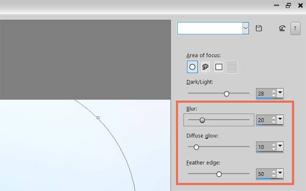The height and width of the screenshot is (191, 306).
Task: Increase Diffuse glow with up spinner
Action: pyautogui.click(x=274, y=145)
